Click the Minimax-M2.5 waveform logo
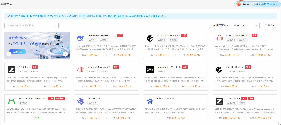 tap(219, 38)
